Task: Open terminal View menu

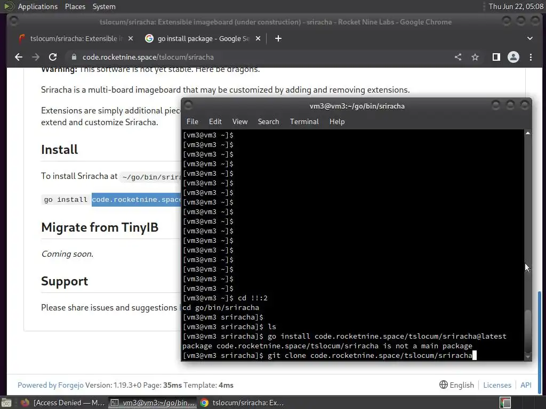Action: click(x=240, y=121)
